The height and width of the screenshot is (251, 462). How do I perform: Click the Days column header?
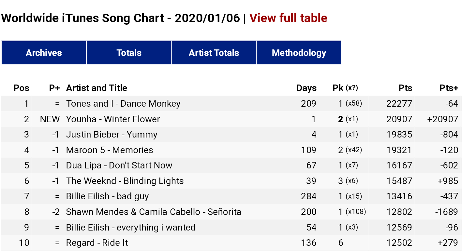306,88
